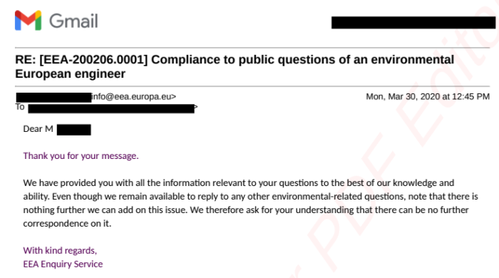The width and height of the screenshot is (499, 278).
Task: Click the 'Dear M' greeting text
Action: [38, 129]
